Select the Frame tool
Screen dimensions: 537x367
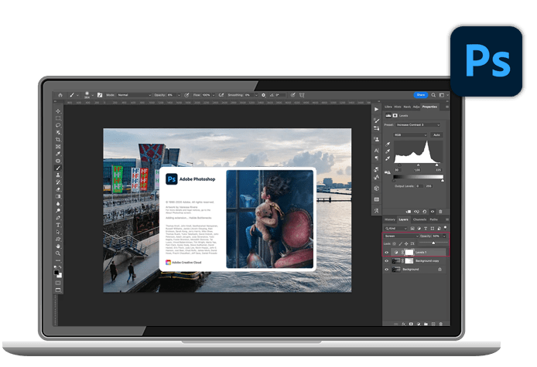(x=58, y=147)
